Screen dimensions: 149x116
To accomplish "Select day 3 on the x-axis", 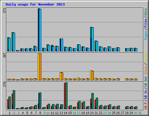I will (x=18, y=113).
